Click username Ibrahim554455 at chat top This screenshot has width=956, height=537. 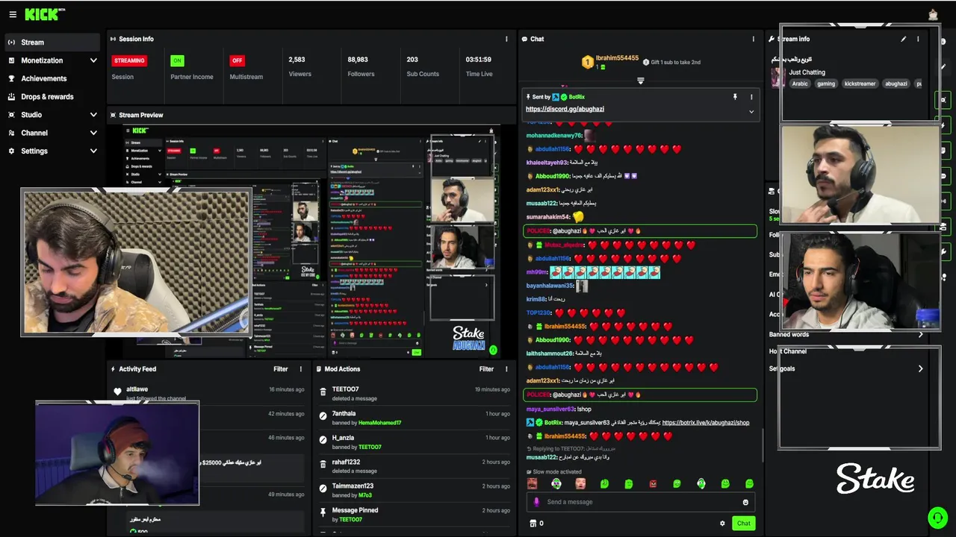click(617, 58)
